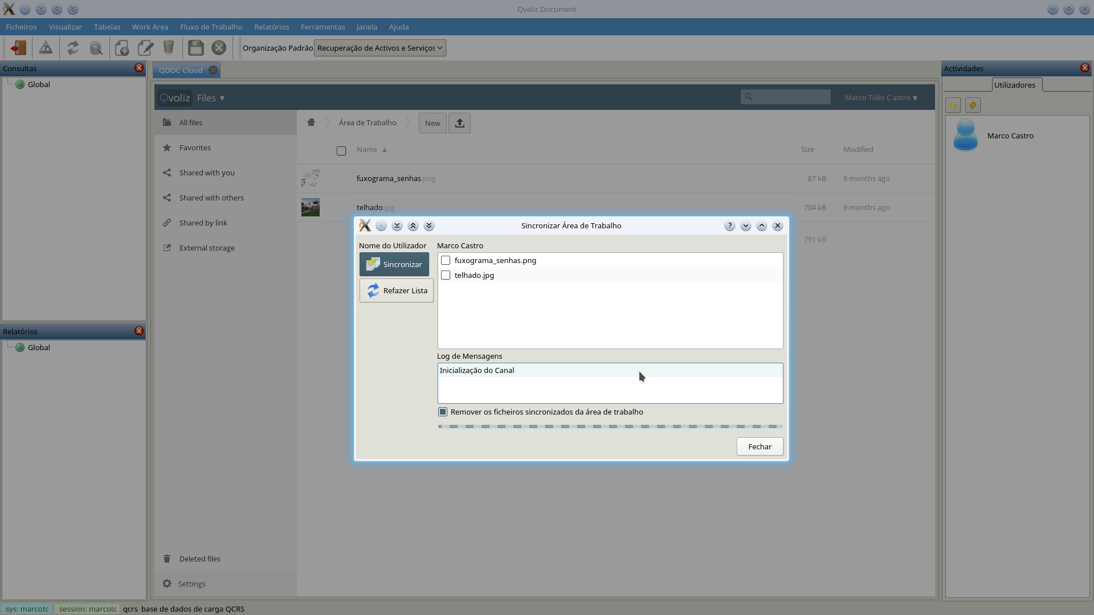Check the fuxograma_senhas.png checkbox in dialog
Image resolution: width=1094 pixels, height=615 pixels.
coord(446,261)
